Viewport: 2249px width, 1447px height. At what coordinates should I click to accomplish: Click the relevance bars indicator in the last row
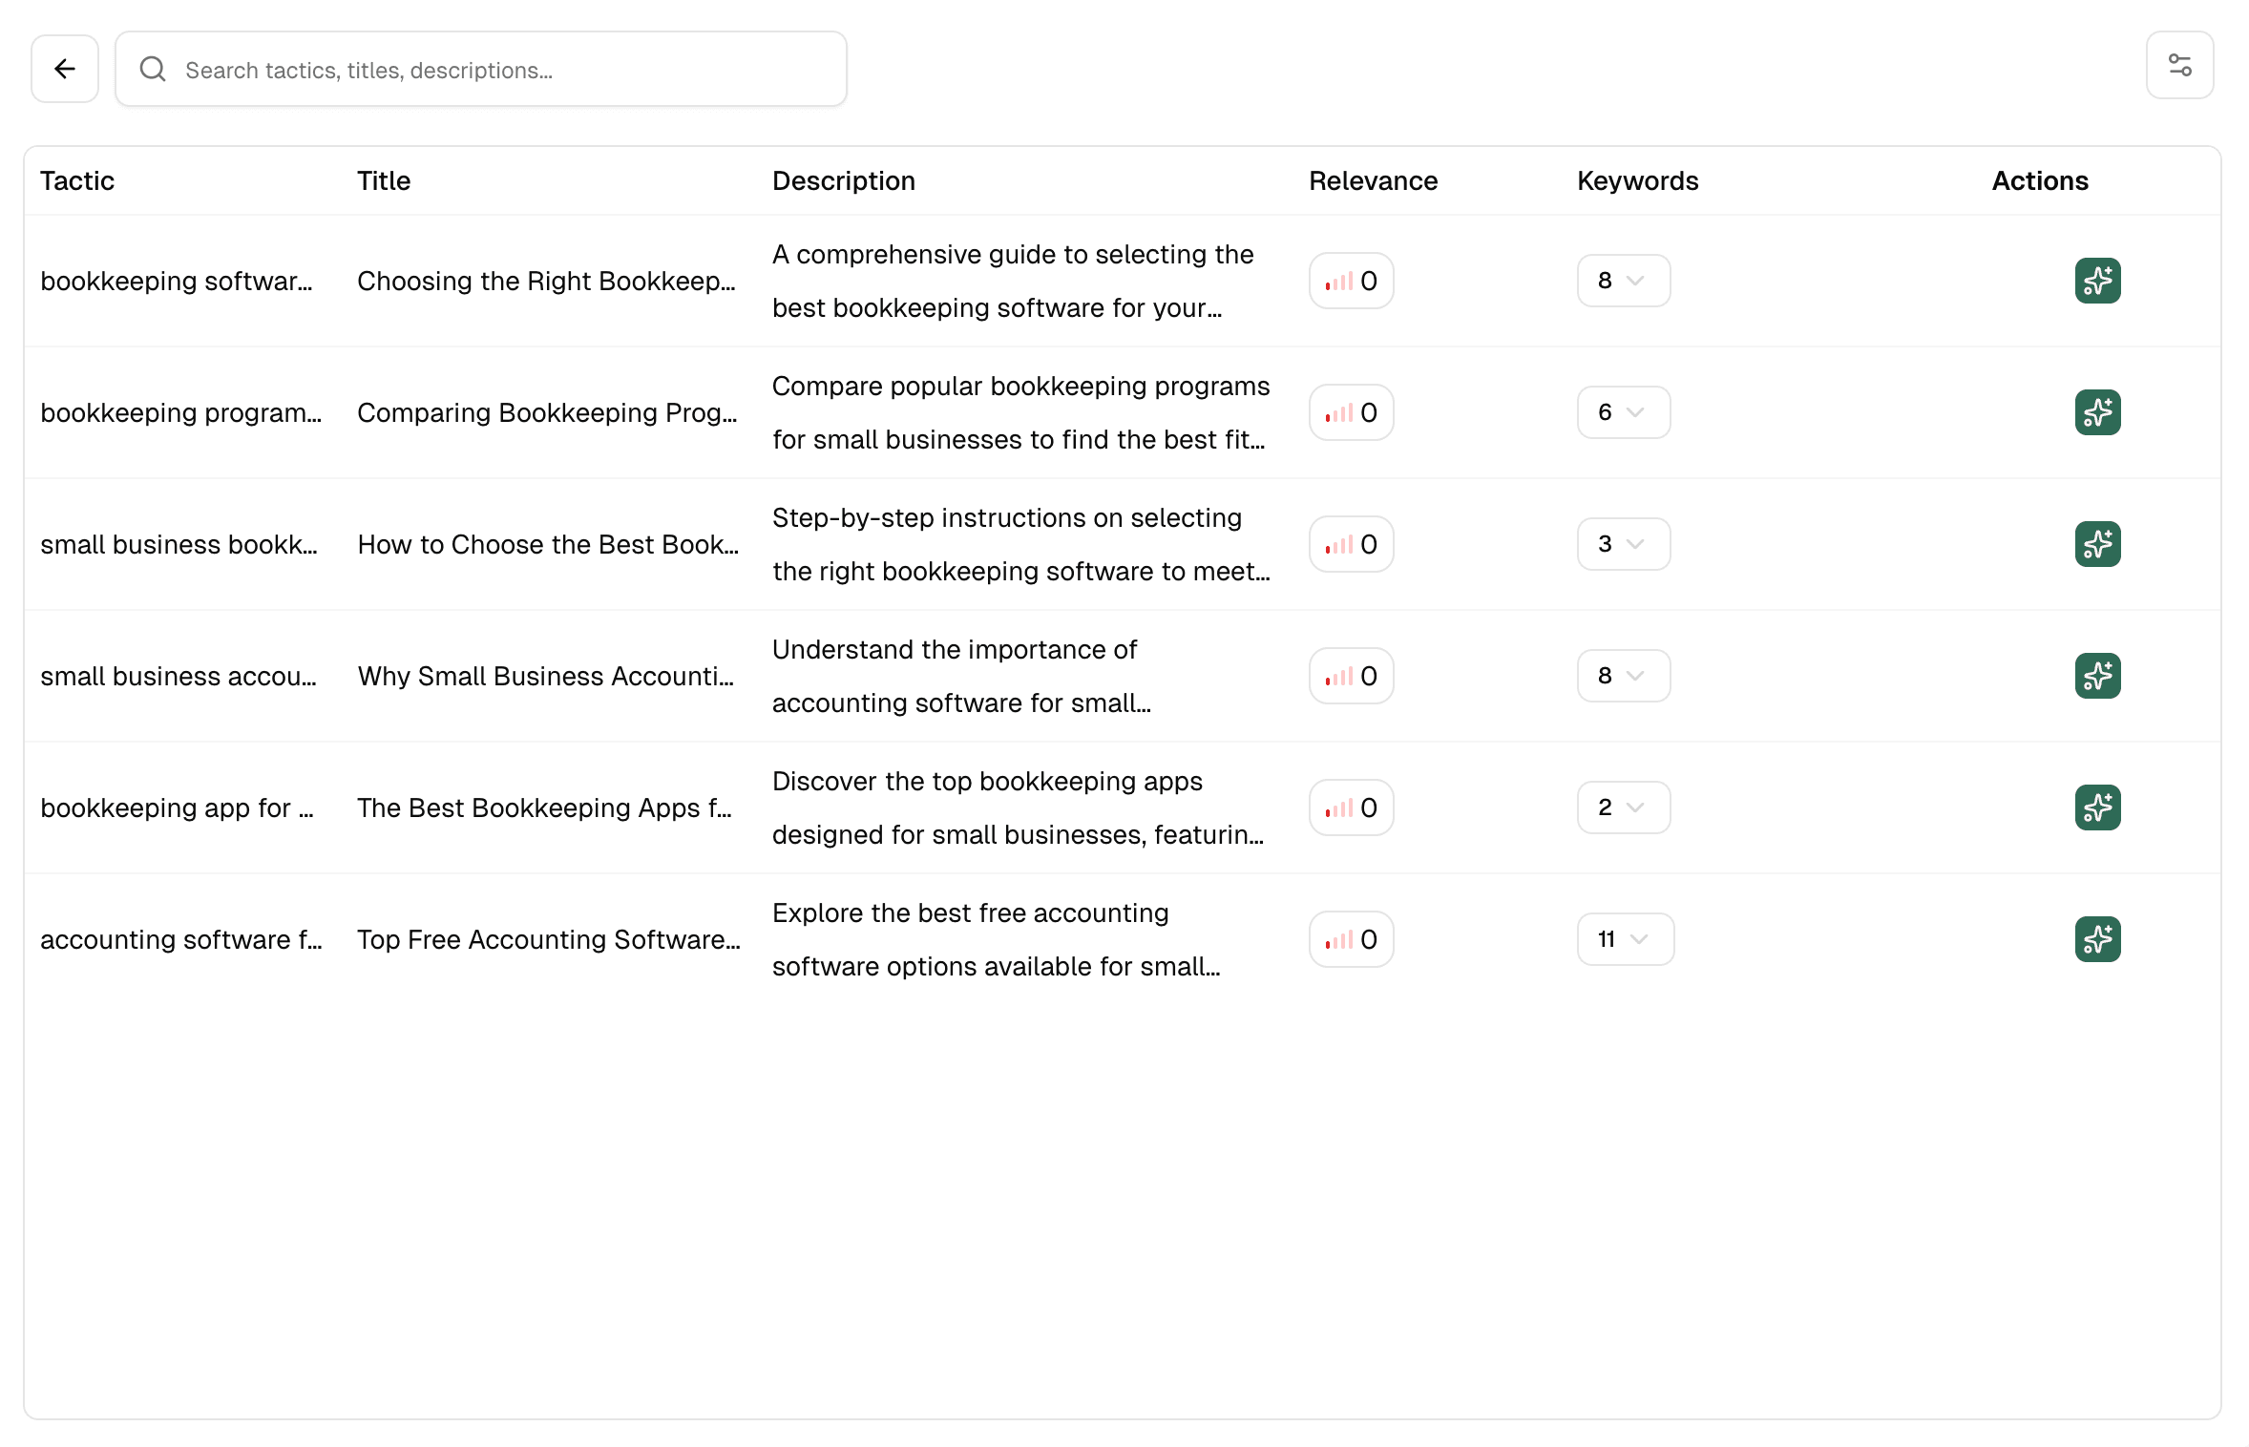1351,939
